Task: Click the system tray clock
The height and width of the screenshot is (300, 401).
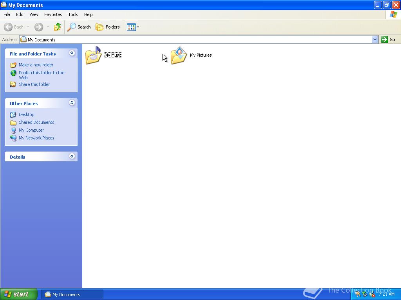Action: pos(387,295)
